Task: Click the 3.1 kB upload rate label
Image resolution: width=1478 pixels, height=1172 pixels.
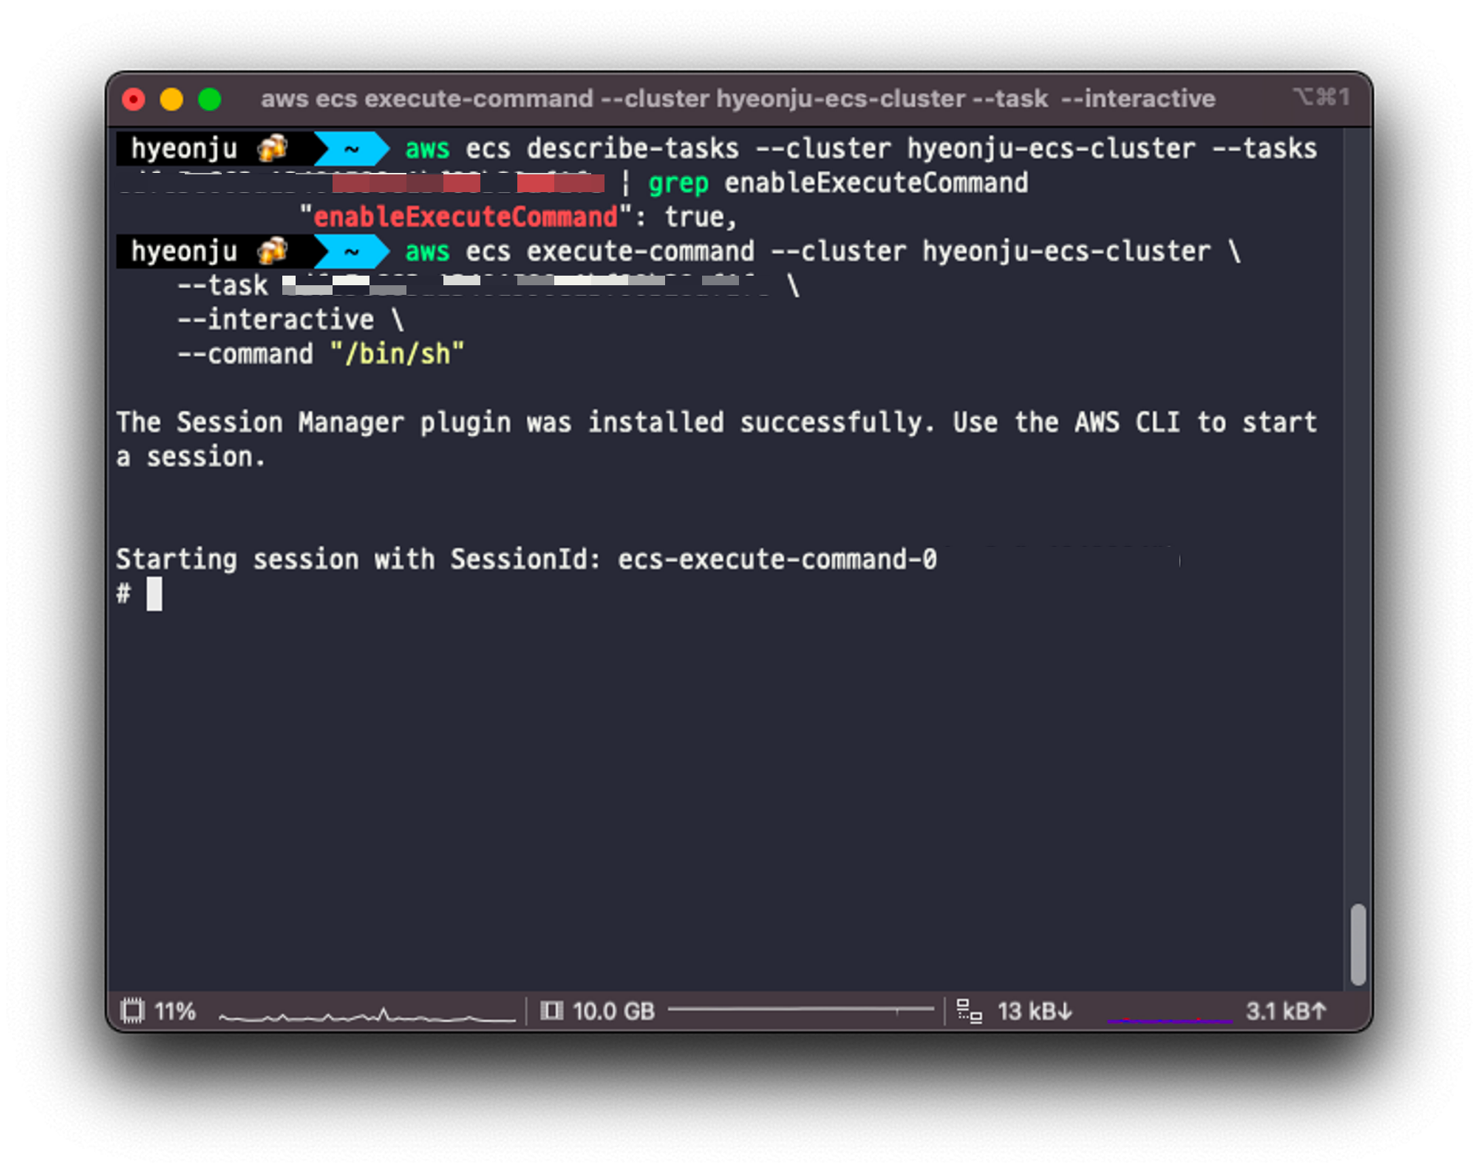Action: tap(1286, 1011)
